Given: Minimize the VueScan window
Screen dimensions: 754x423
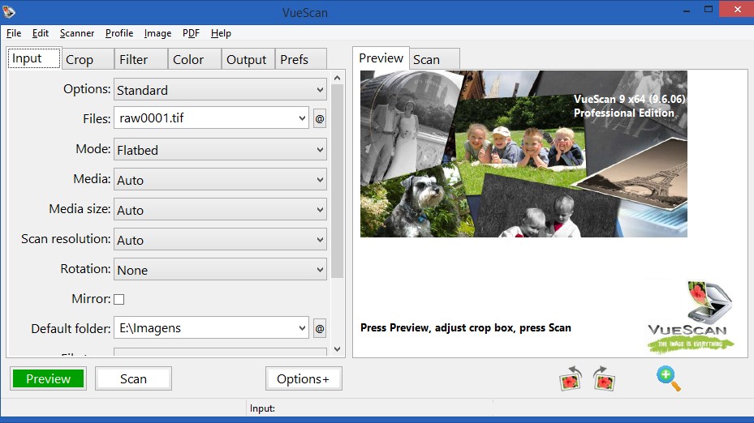Looking at the screenshot, I should [x=687, y=10].
